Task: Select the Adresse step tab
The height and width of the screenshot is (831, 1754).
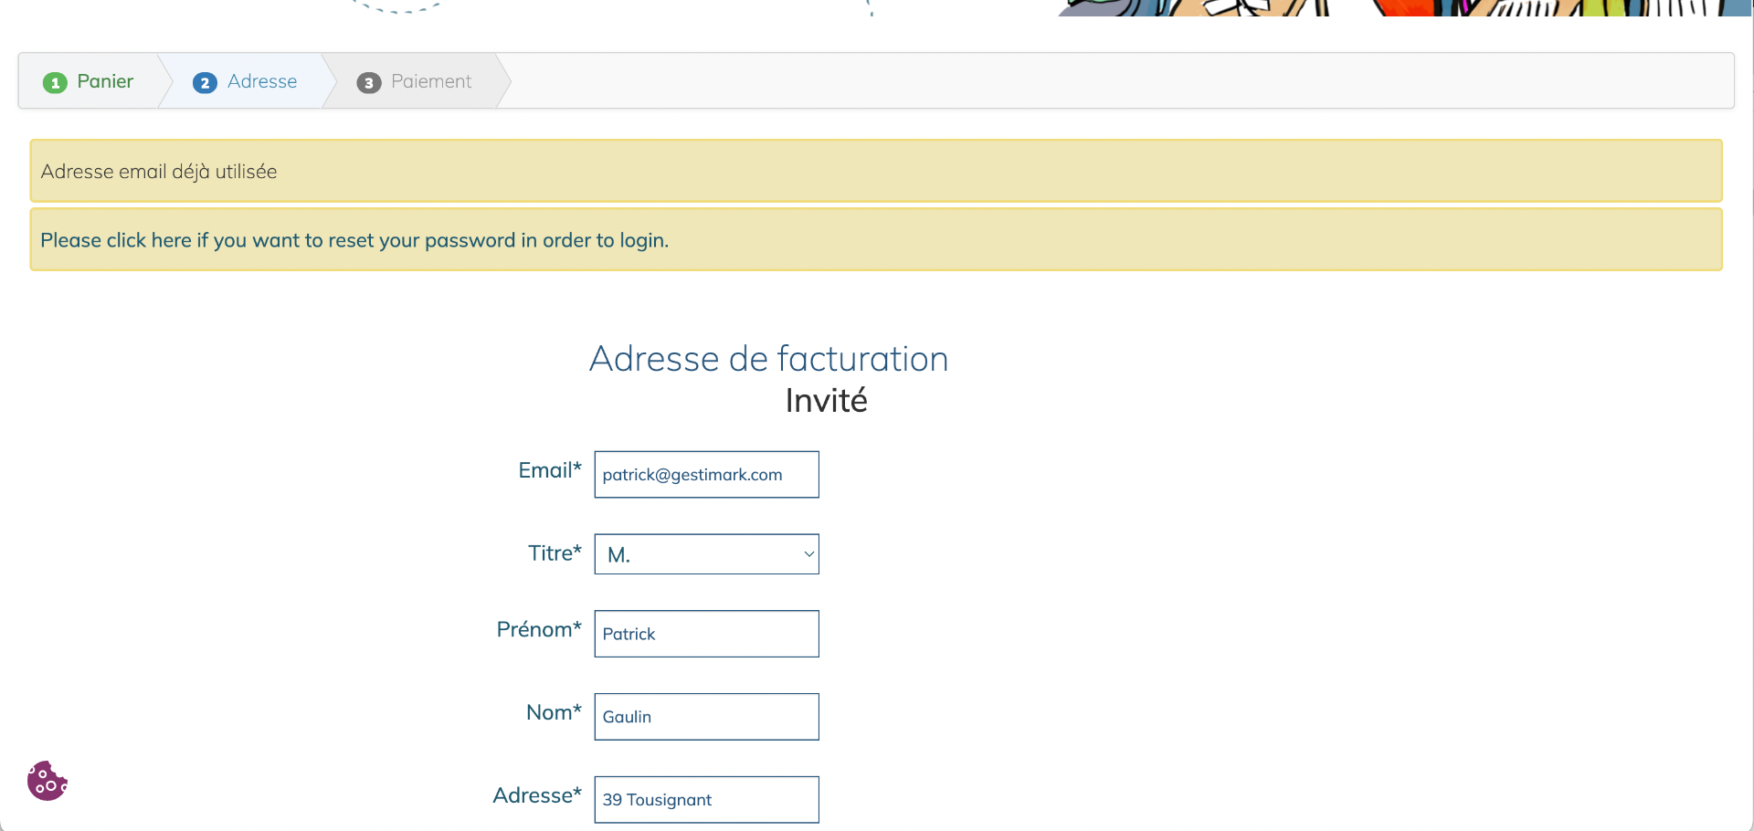Action: click(x=262, y=81)
